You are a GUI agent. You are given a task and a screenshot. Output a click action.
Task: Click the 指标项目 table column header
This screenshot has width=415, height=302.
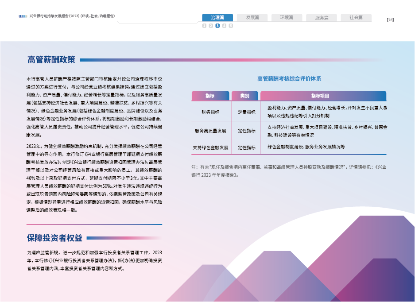(x=323, y=96)
